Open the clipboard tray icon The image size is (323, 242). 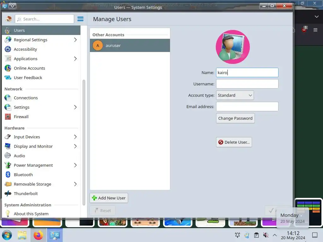click(256, 235)
